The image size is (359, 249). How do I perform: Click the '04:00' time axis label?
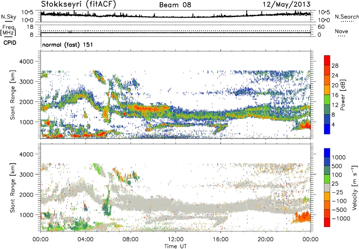click(86, 240)
